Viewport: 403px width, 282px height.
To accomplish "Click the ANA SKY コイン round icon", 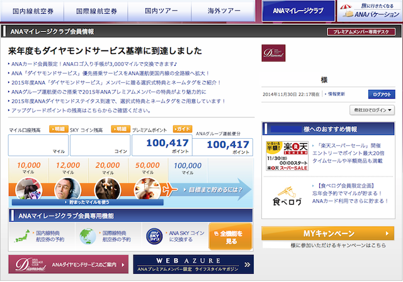I will pyautogui.click(x=154, y=236).
